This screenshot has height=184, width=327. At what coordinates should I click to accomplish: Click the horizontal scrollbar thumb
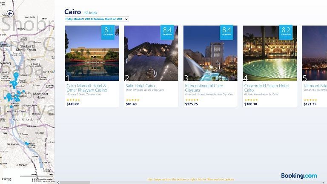click(x=75, y=183)
